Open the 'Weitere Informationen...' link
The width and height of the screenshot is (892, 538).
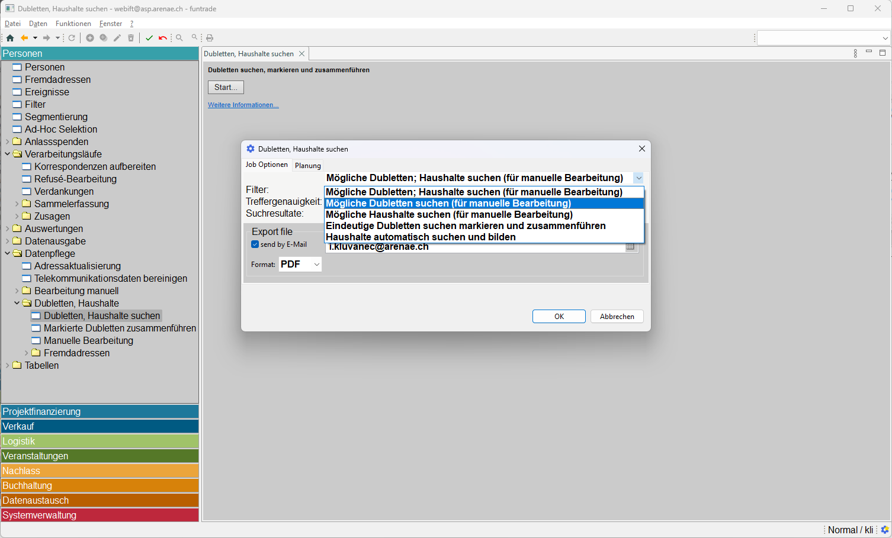(x=243, y=105)
